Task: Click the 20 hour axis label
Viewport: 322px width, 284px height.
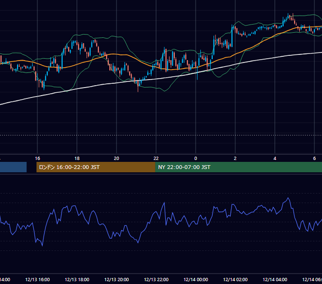Action: [116, 159]
